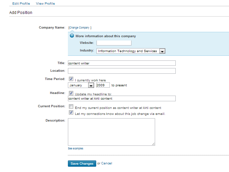
Task: Click into the Location field
Action: [x=122, y=71]
